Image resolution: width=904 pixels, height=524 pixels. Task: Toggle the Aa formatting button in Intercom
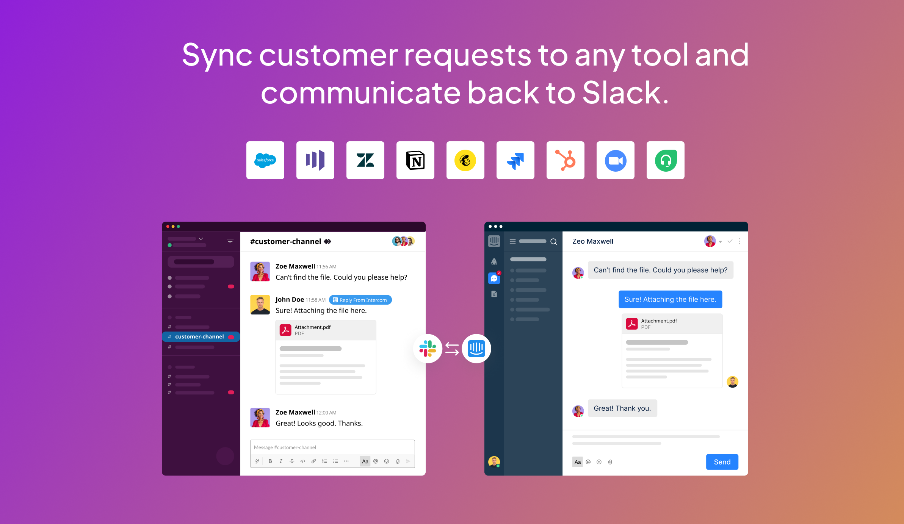coord(577,462)
